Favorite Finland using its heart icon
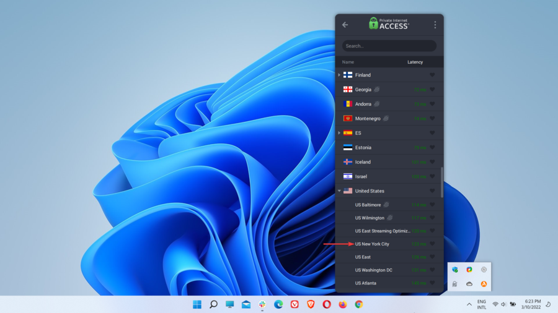Viewport: 558px width, 313px height. 432,75
